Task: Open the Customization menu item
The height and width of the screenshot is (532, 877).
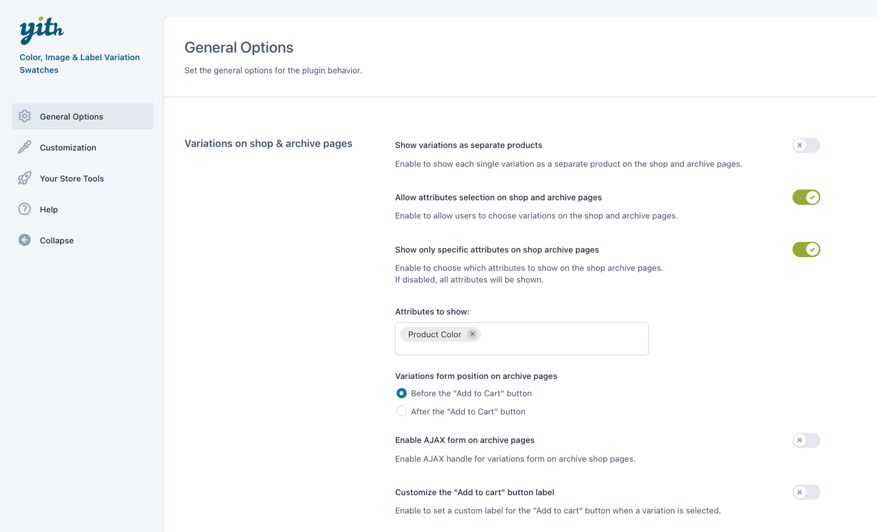Action: [68, 148]
